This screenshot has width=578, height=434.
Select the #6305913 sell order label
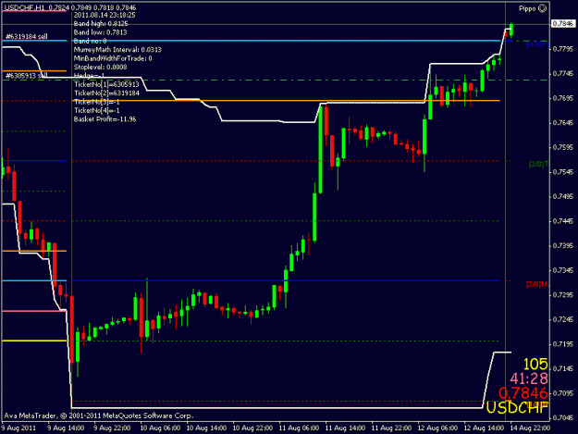27,76
